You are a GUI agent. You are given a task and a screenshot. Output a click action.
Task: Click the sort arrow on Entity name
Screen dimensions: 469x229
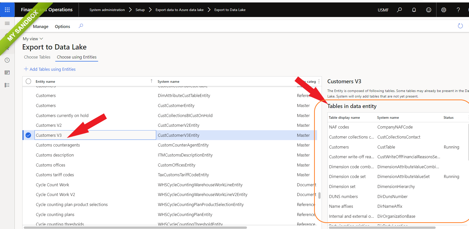tap(151, 81)
